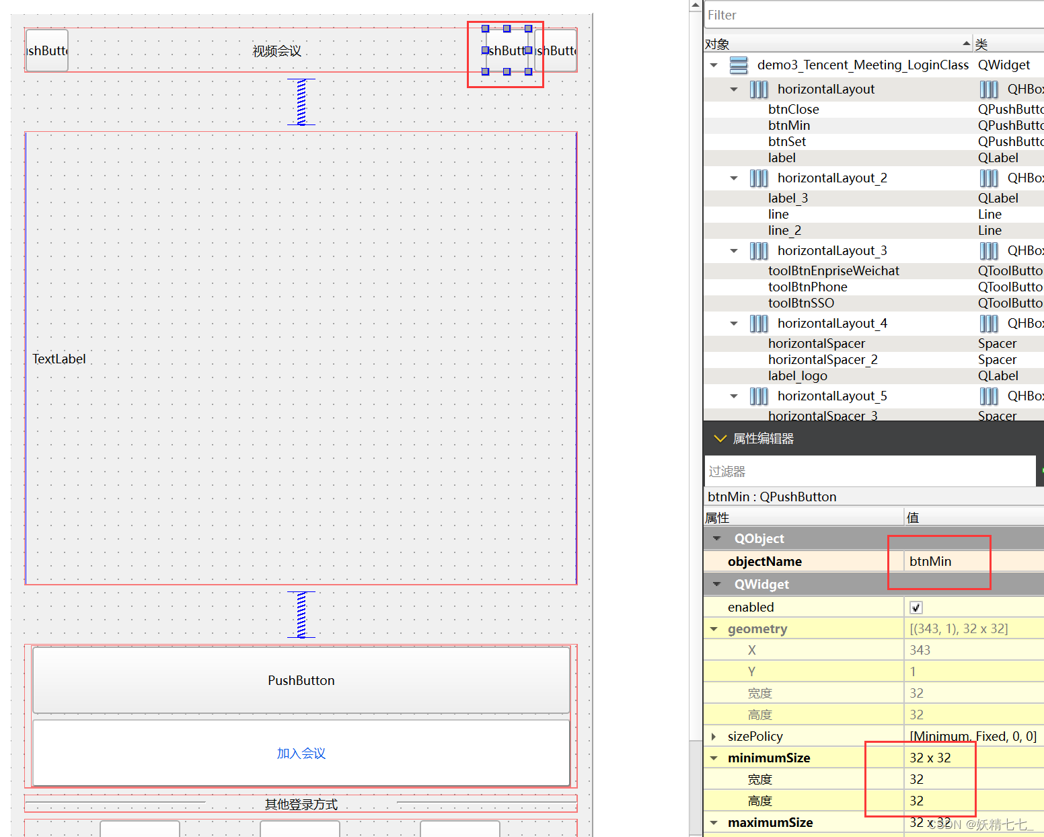The image size is (1044, 837).
Task: Select line_2 in the object tree
Action: coord(785,231)
